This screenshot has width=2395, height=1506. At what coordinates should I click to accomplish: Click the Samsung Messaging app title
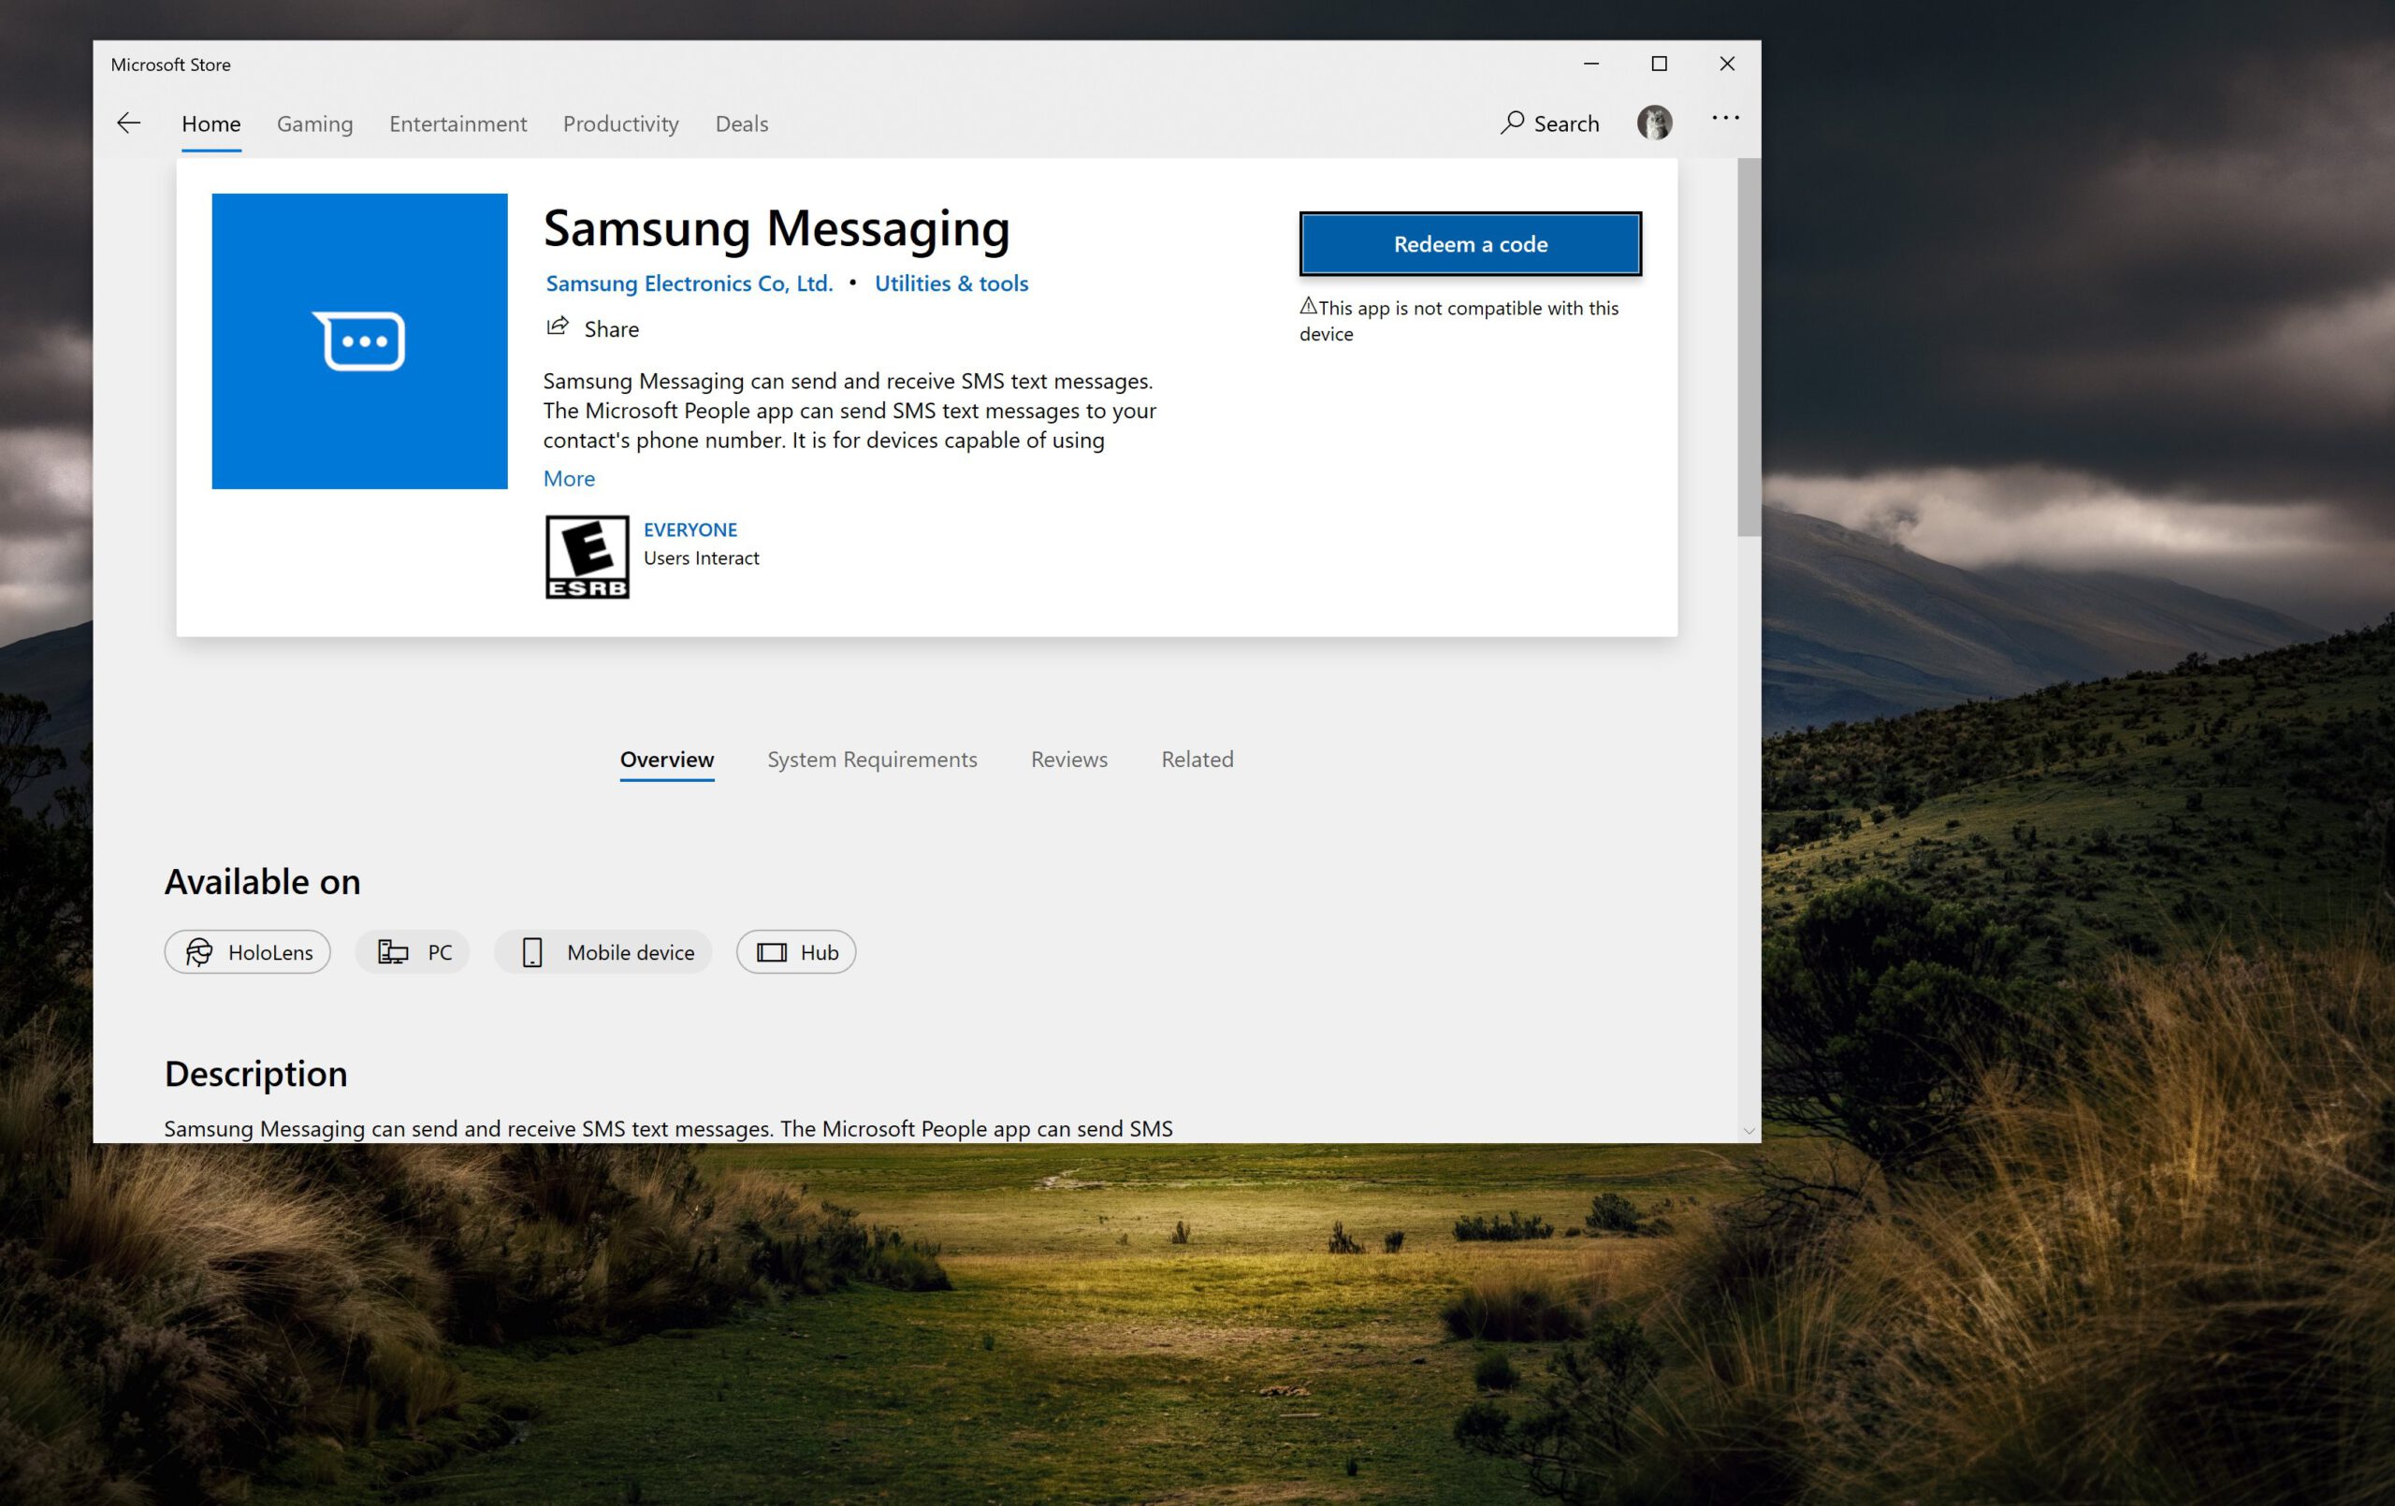[x=776, y=230]
